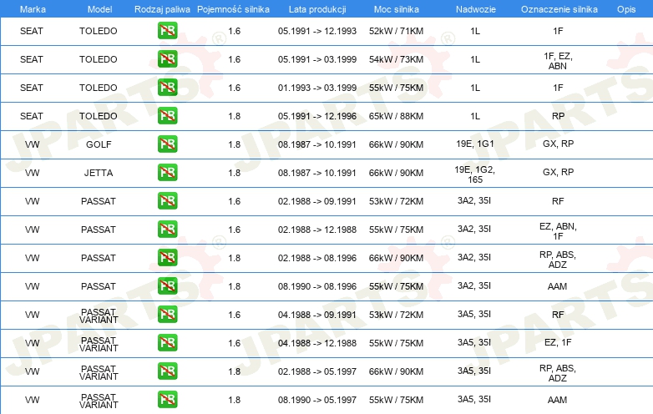Click the petrol fuel icon in the VW GOLF row
653x414 pixels.
click(167, 144)
